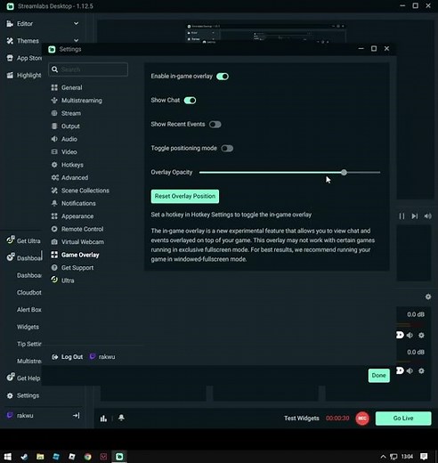Adjust the Overlay Opacity slider handle

(344, 172)
